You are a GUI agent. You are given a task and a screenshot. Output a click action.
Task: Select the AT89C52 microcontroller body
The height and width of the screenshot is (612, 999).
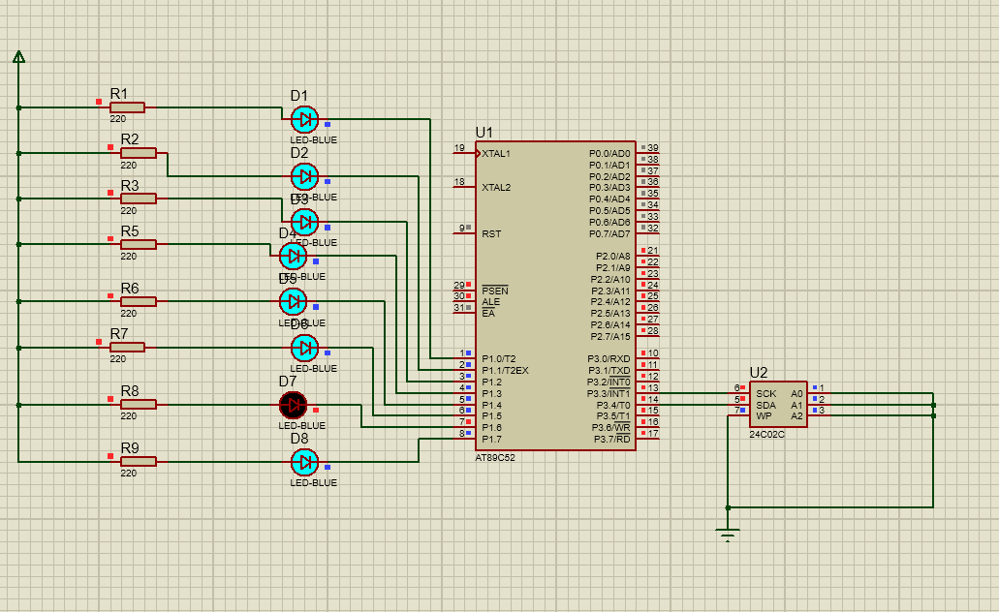pyautogui.click(x=555, y=295)
